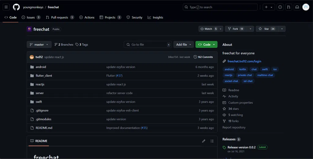Click the .gitignore file icon
The height and width of the screenshot is (159, 313).
pyautogui.click(x=32, y=110)
